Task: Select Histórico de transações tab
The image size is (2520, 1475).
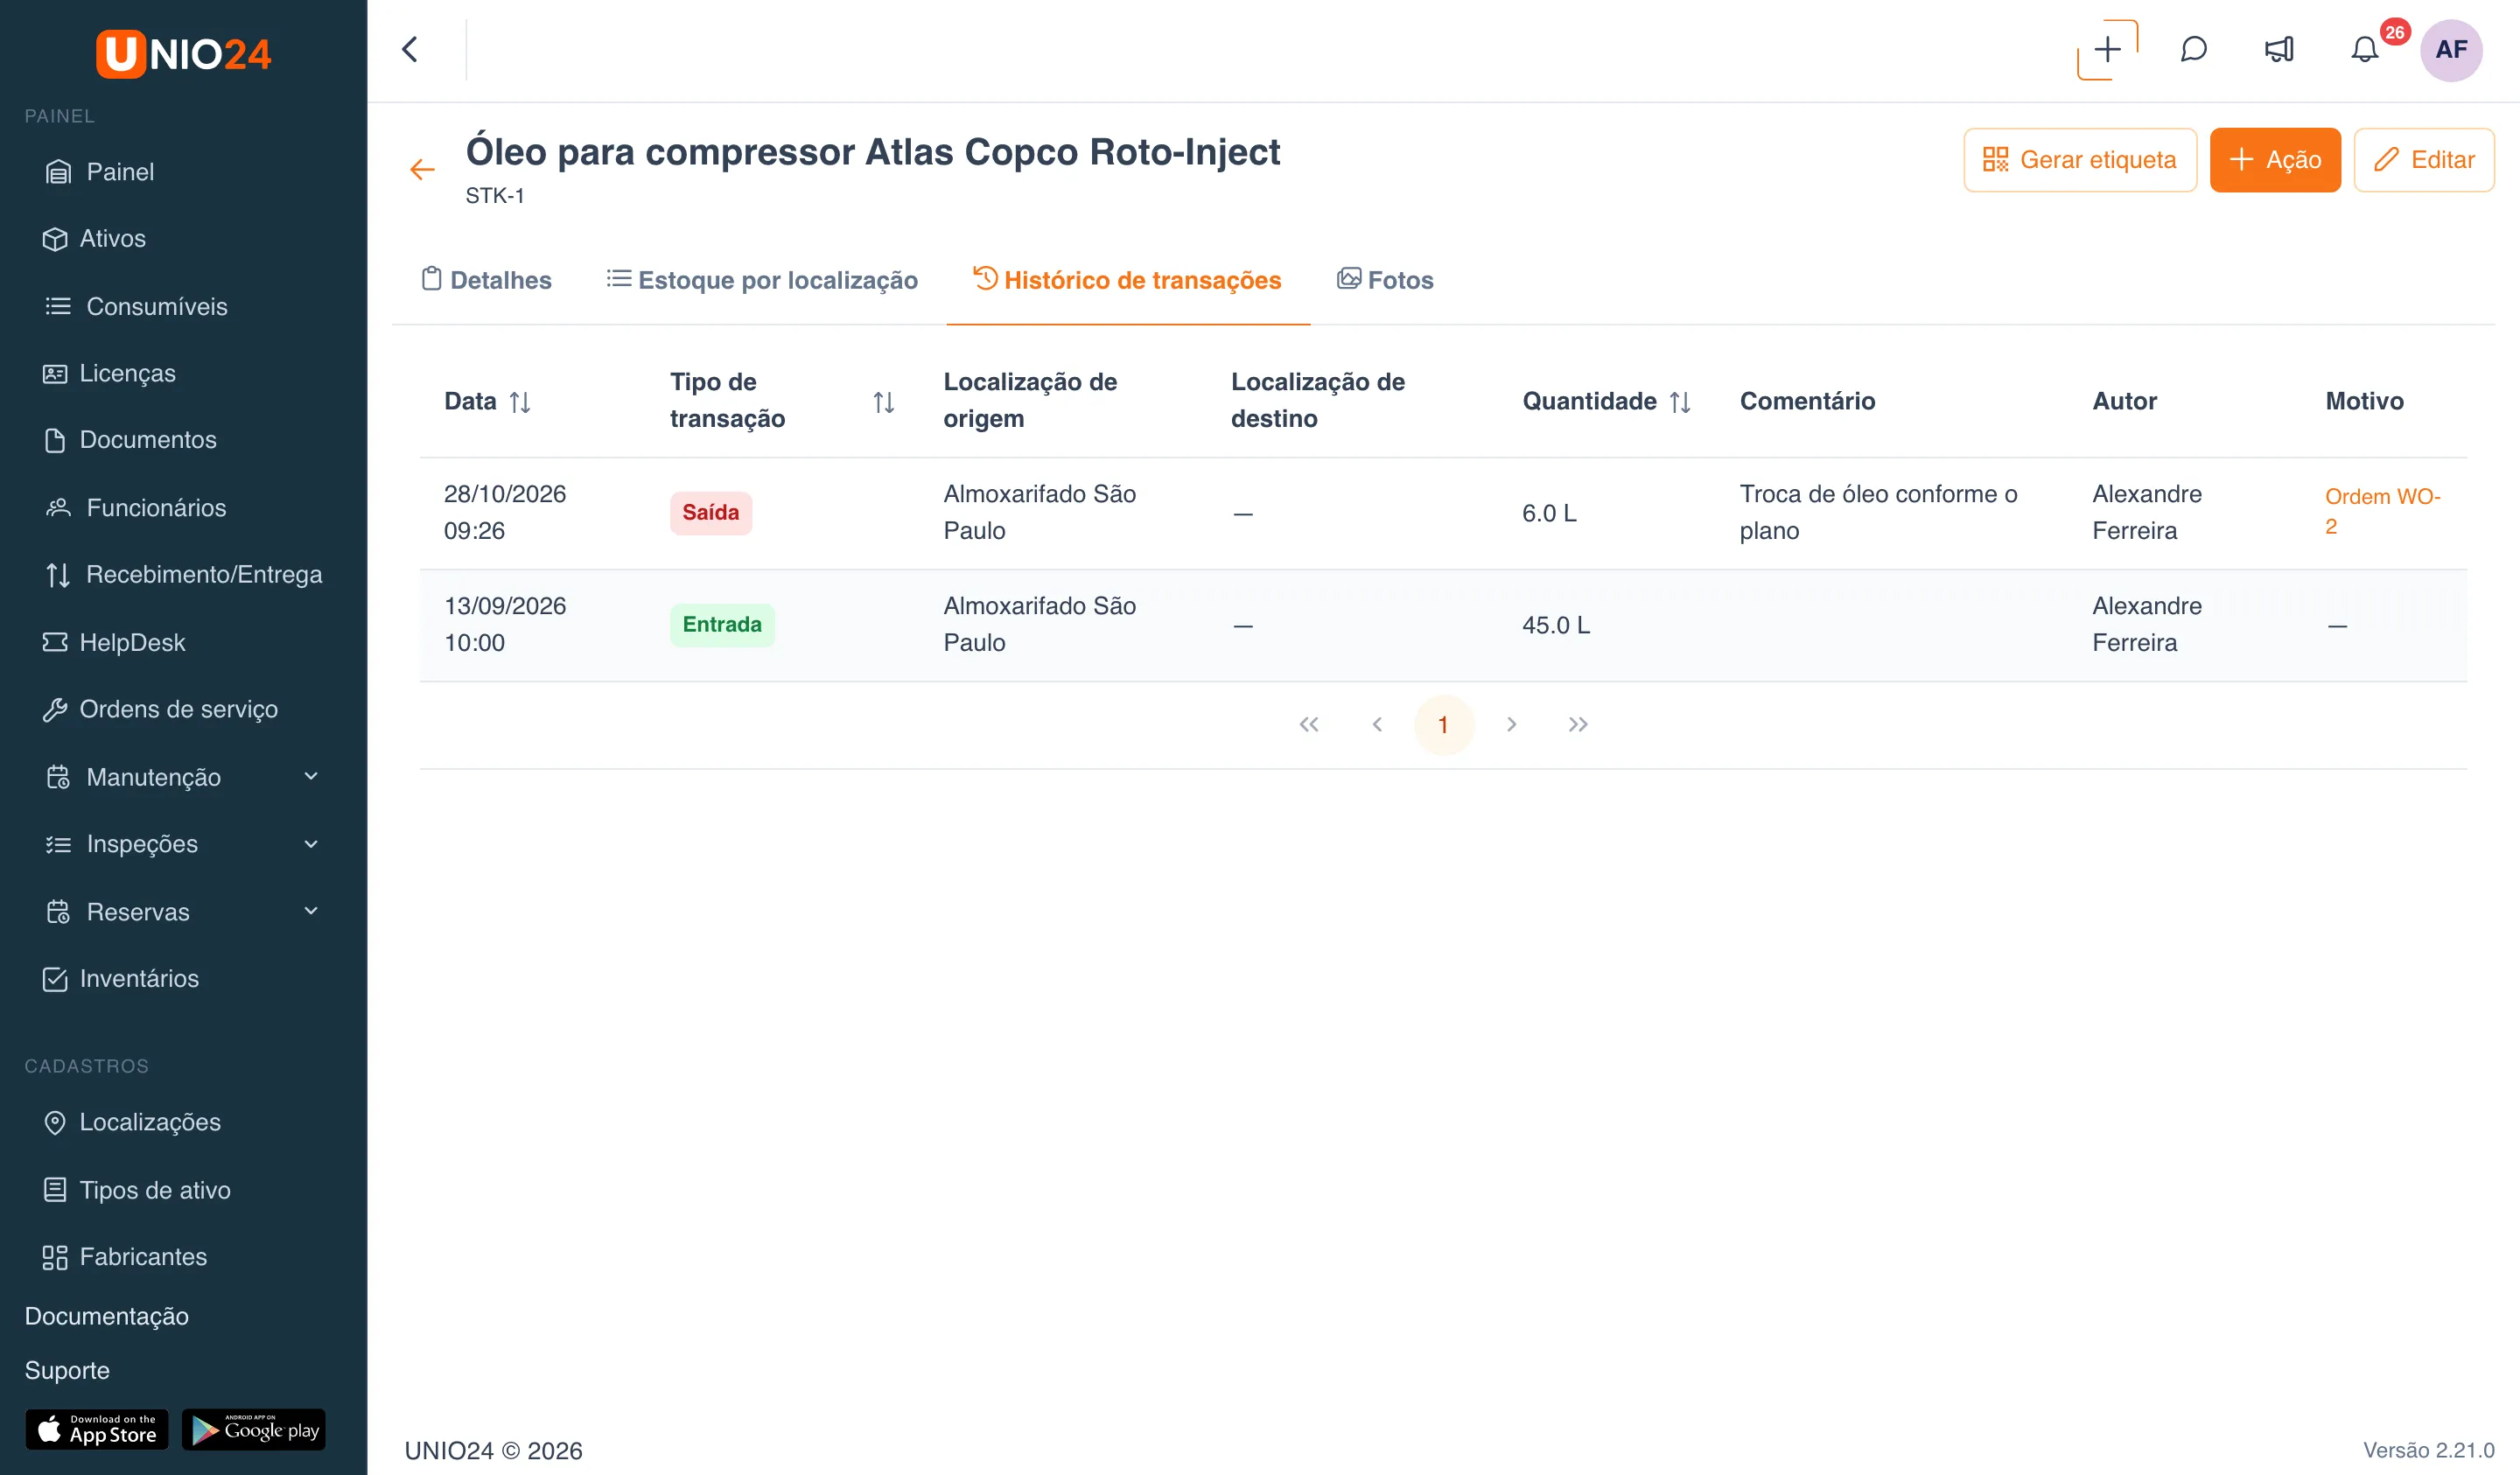Action: coord(1127,280)
